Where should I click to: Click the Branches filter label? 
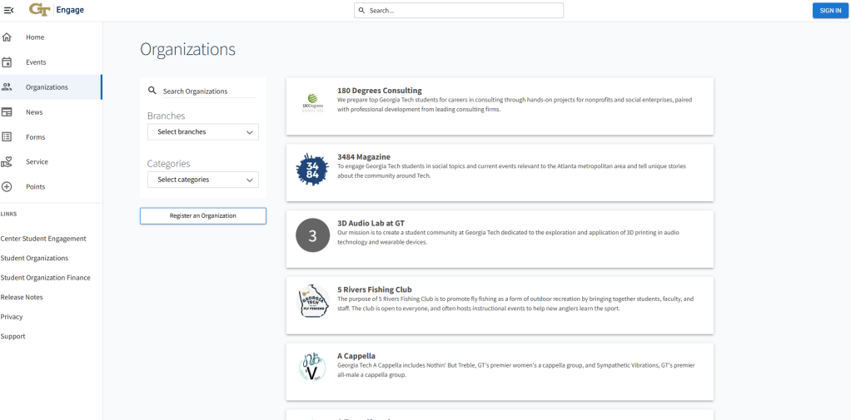[x=166, y=116]
